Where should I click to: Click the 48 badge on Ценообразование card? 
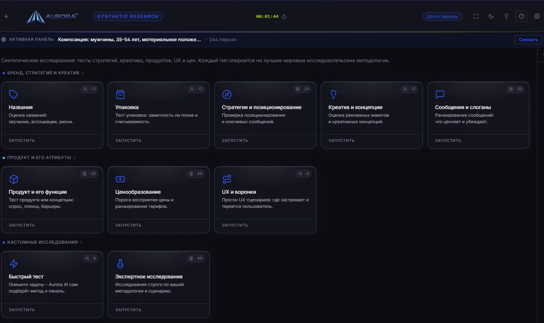196,174
